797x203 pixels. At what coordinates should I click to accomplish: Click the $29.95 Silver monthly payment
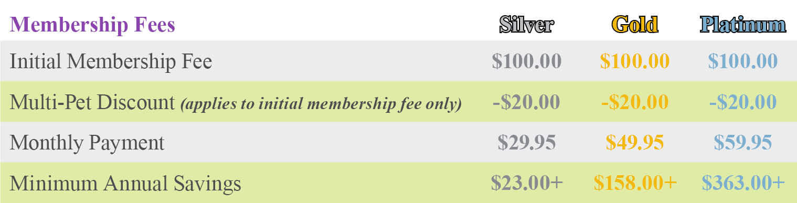527,142
